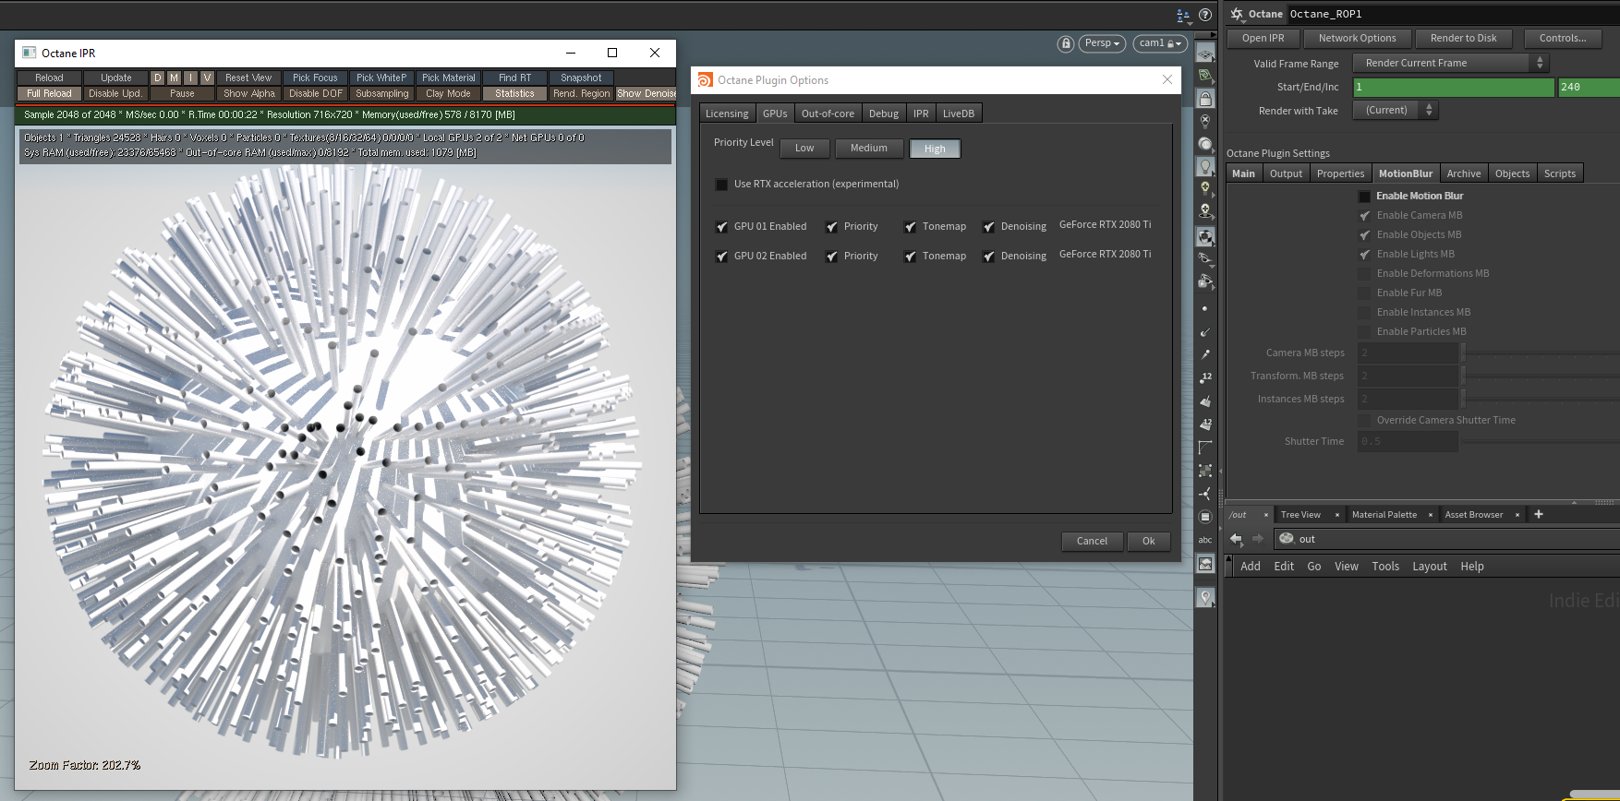Toggle the display points dot icon
Viewport: 1620px width, 801px height.
tap(1205, 309)
